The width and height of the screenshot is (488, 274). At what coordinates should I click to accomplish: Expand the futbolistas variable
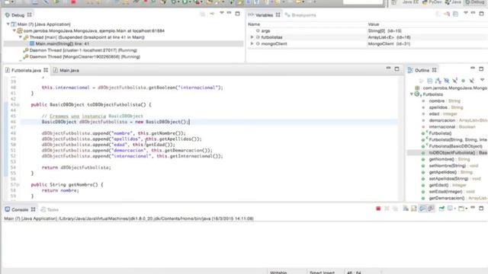(252, 37)
